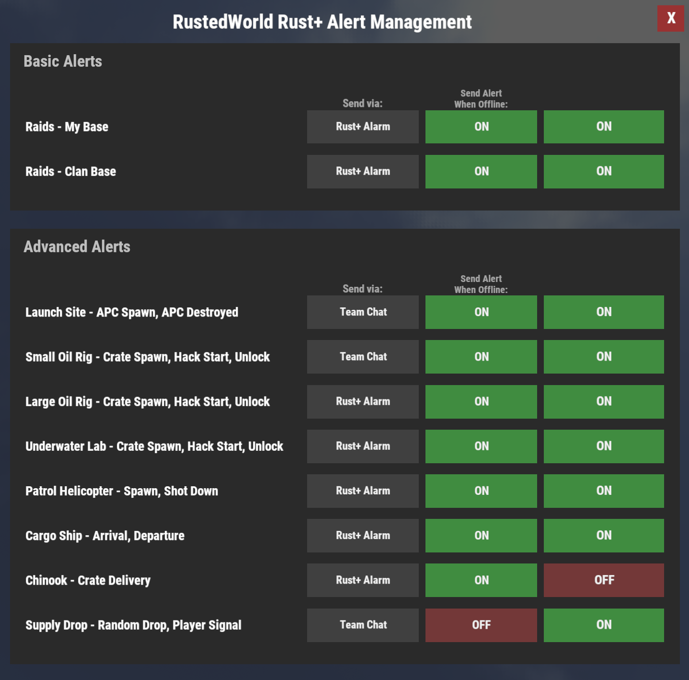Click the 'RustedWorld Rust+ Alert Management' title

[322, 22]
